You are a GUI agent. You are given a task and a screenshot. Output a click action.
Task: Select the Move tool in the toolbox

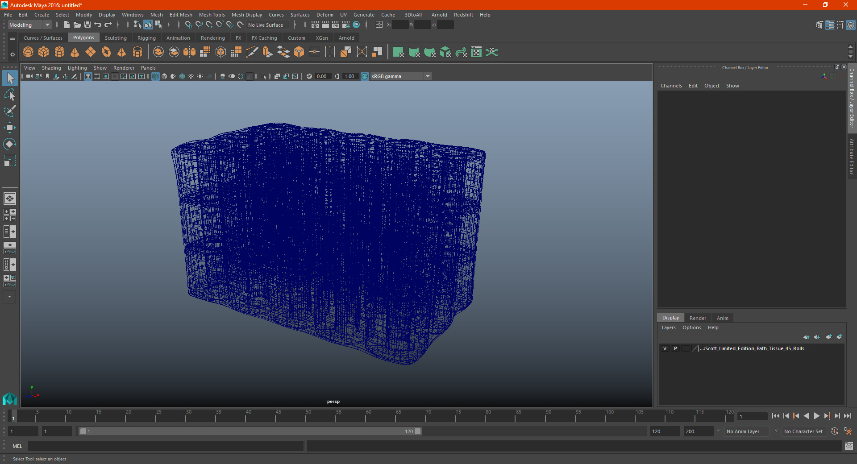pos(10,128)
